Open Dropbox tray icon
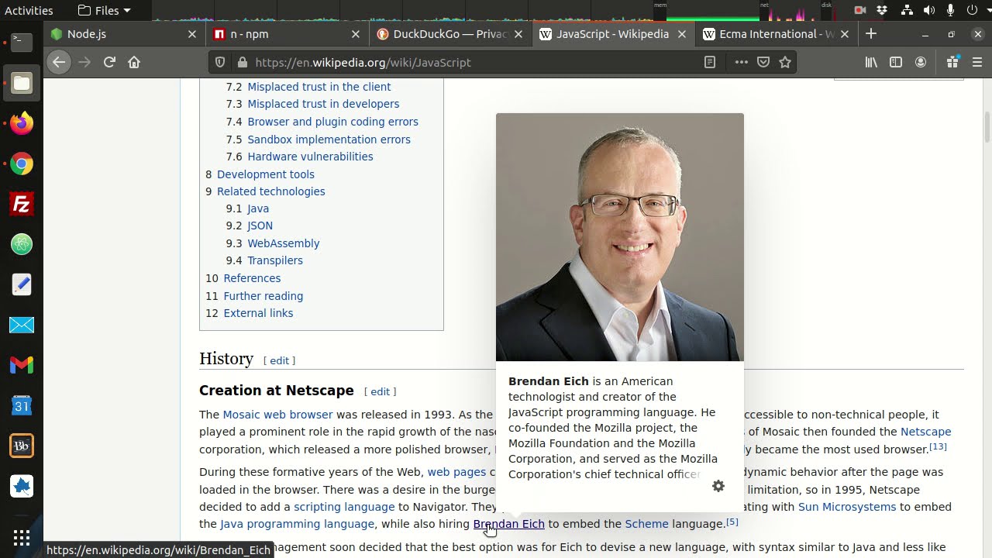The height and width of the screenshot is (558, 992). pyautogui.click(x=882, y=10)
